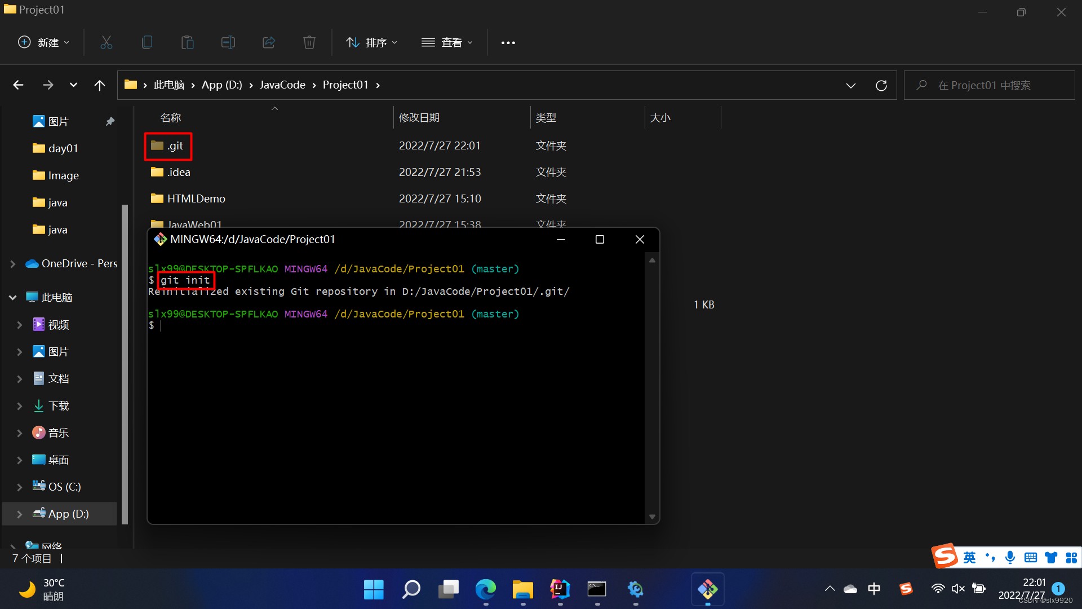Screen dimensions: 1082x609
Task: Click the Rename icon in toolbar
Action: [228, 42]
